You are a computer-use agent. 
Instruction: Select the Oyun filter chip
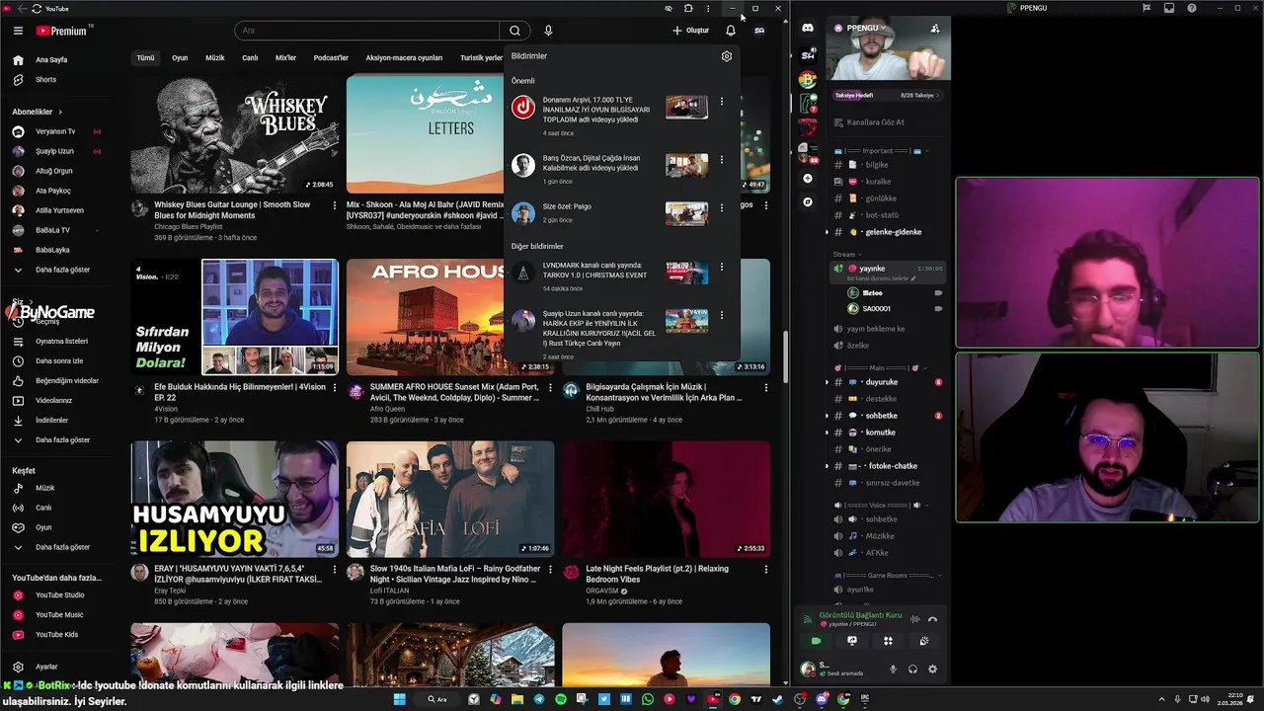[180, 58]
